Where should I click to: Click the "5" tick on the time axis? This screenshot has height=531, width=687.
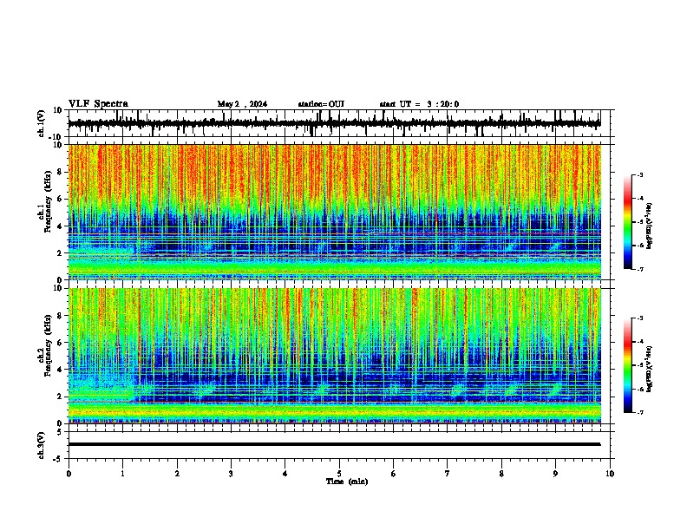[x=339, y=474]
